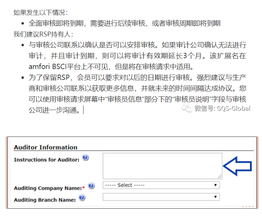Click the "Auditing Branch Name:" label text
Viewport: 262px width, 219px height.
[x=45, y=200]
